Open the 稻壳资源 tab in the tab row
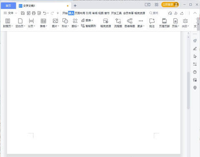 pyautogui.click(x=140, y=13)
